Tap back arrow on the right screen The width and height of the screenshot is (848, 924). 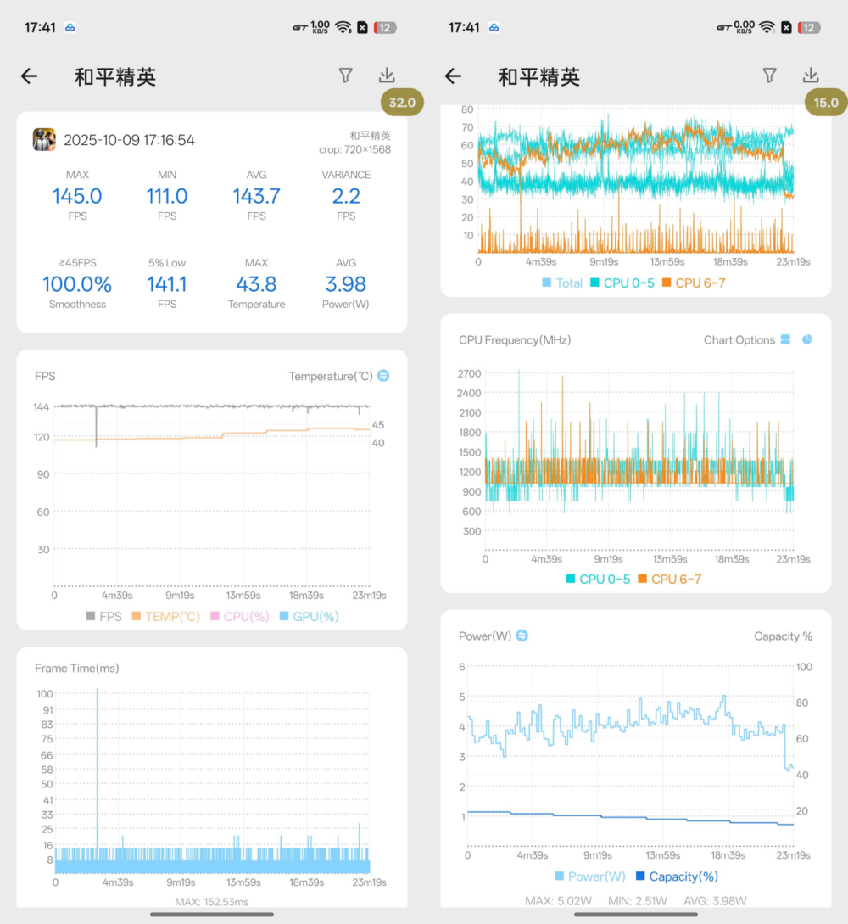coord(453,76)
